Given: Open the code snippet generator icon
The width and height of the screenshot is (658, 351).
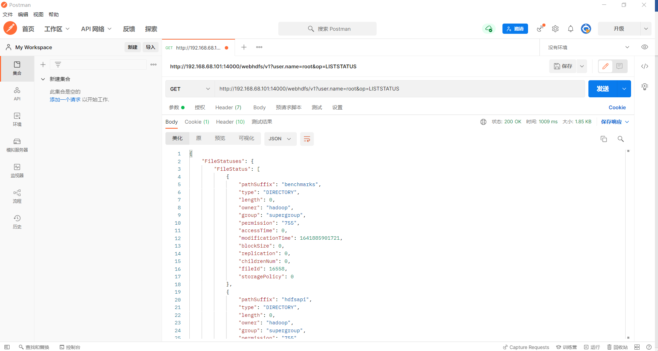Looking at the screenshot, I should click(645, 66).
